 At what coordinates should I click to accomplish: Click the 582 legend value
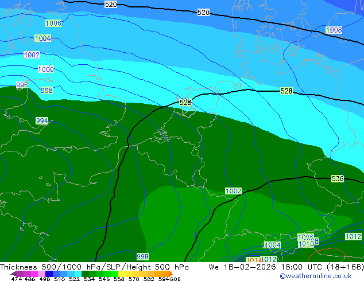149,279
